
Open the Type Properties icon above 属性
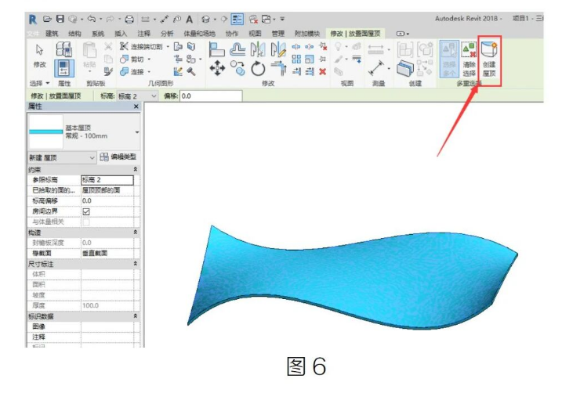click(x=63, y=49)
